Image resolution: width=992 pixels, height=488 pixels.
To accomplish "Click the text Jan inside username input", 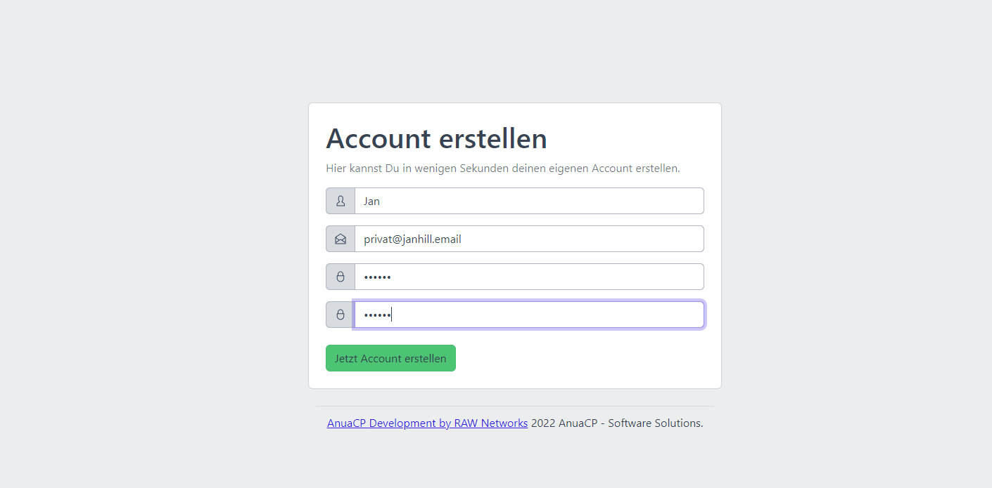I will pyautogui.click(x=371, y=201).
